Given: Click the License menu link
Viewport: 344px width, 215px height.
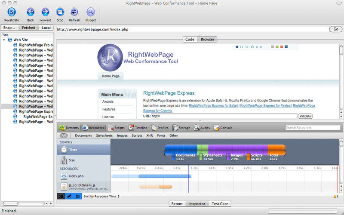Looking at the screenshot, I should click(108, 117).
